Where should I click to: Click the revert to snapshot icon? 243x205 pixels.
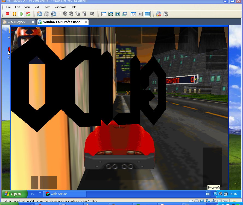pos(47,14)
